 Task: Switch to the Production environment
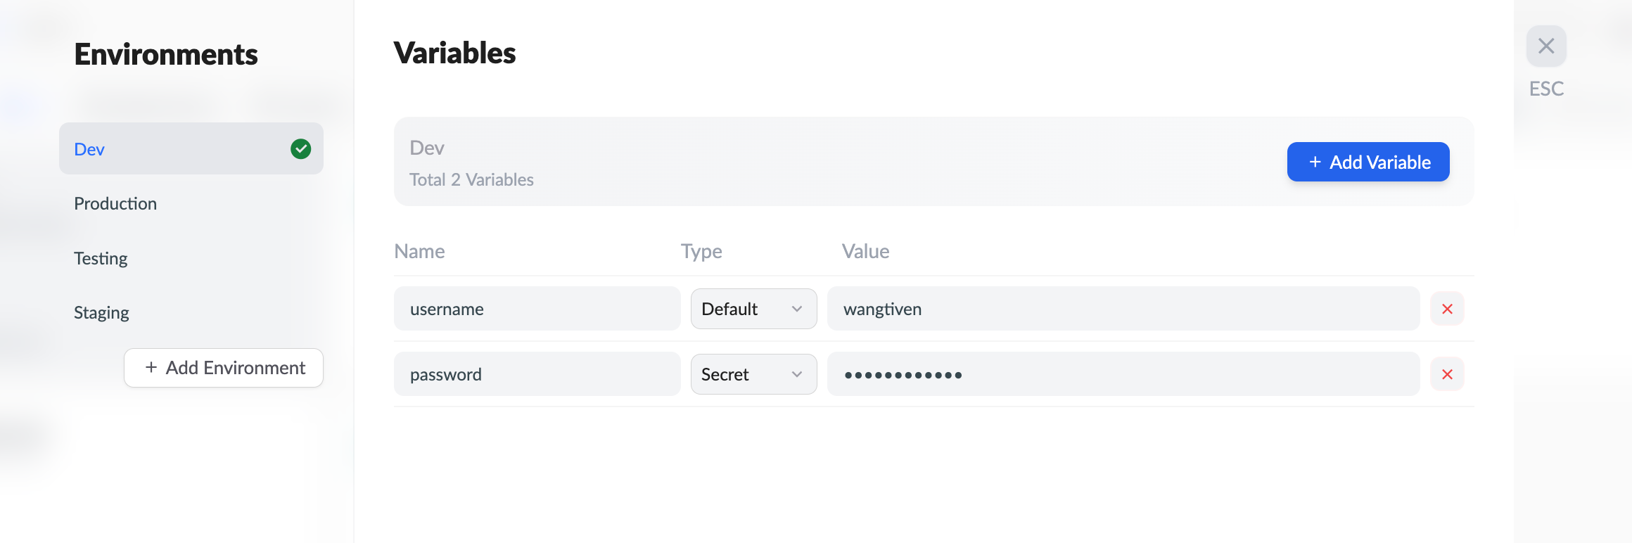(115, 204)
